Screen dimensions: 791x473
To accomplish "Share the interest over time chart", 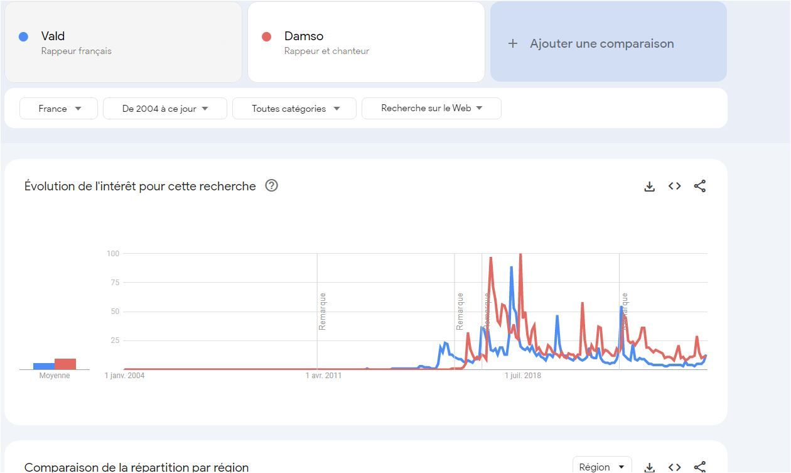I will (700, 186).
